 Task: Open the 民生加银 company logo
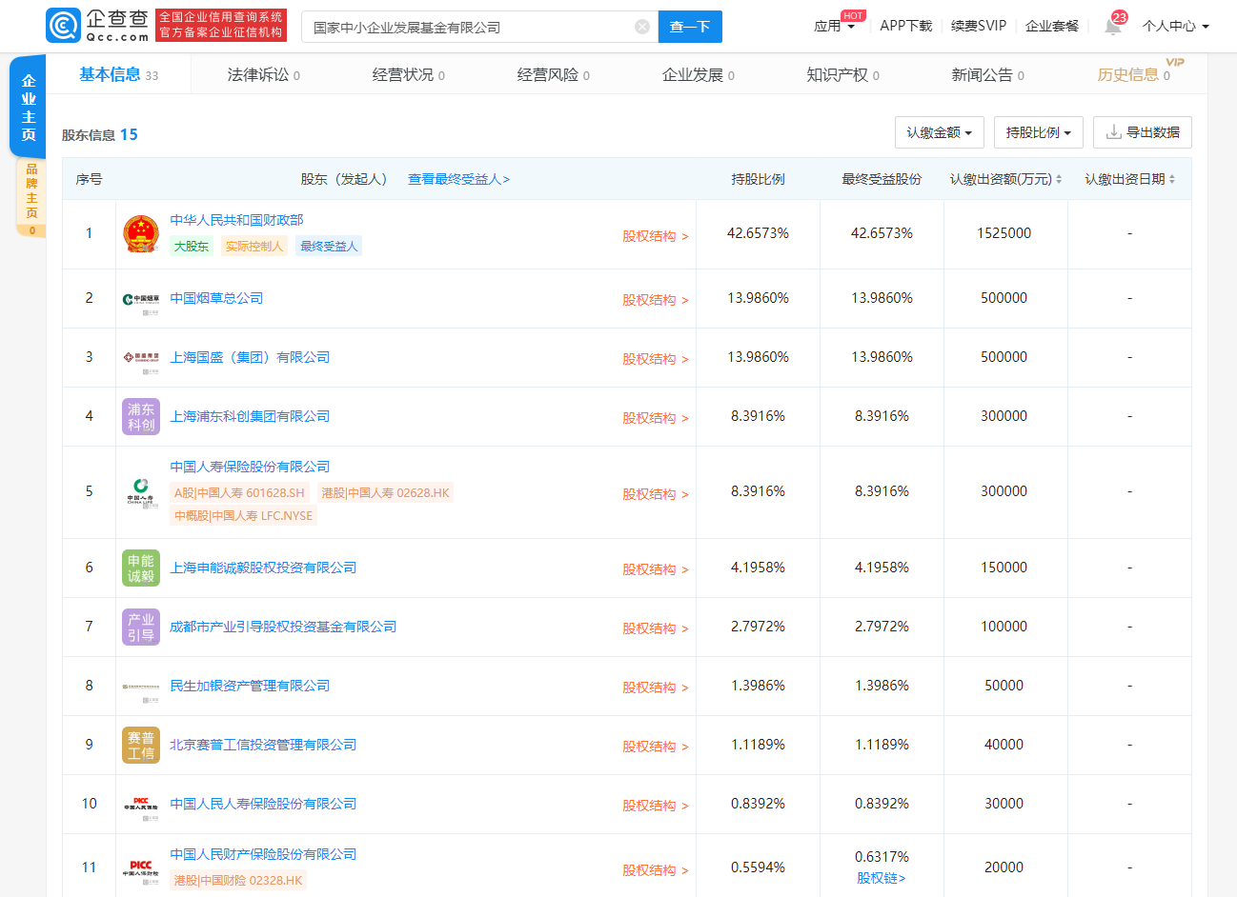[x=141, y=687]
